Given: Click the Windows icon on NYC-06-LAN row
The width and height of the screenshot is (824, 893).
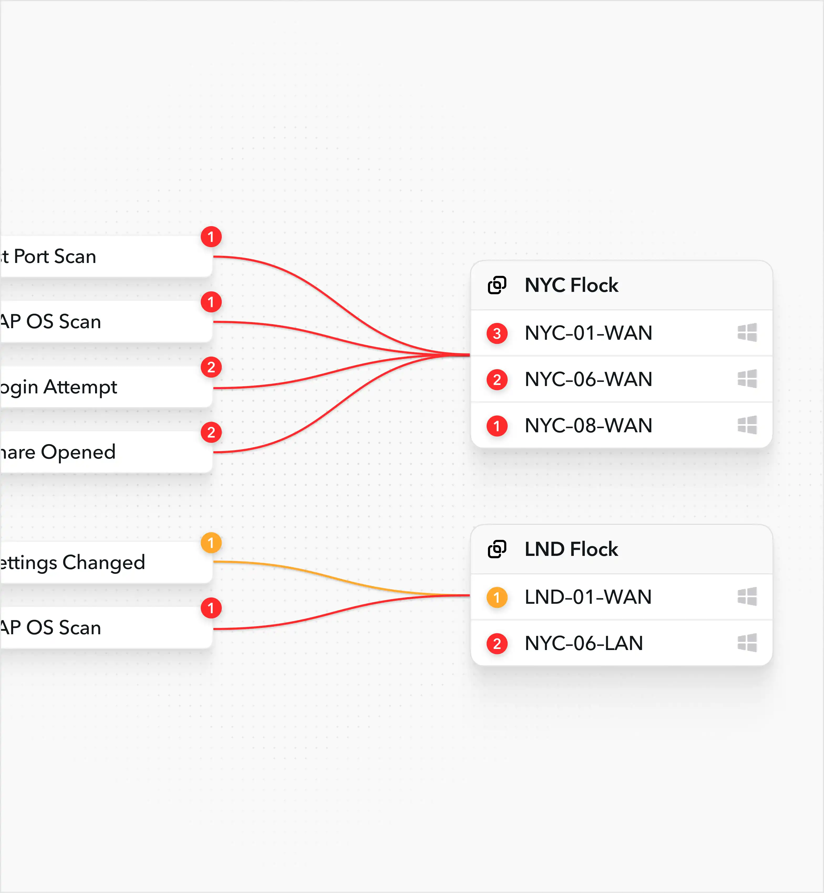Looking at the screenshot, I should 747,643.
